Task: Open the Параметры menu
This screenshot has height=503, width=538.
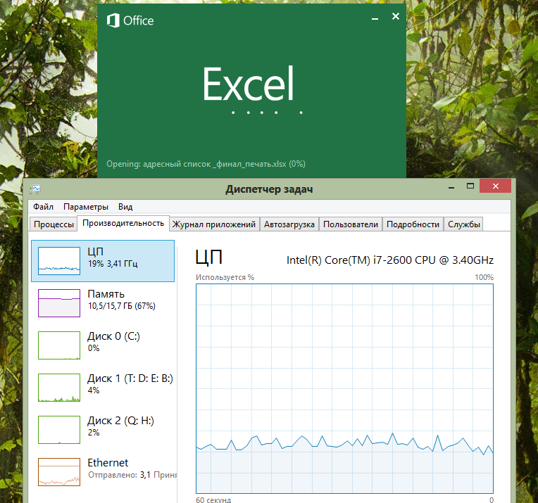Action: pos(86,207)
